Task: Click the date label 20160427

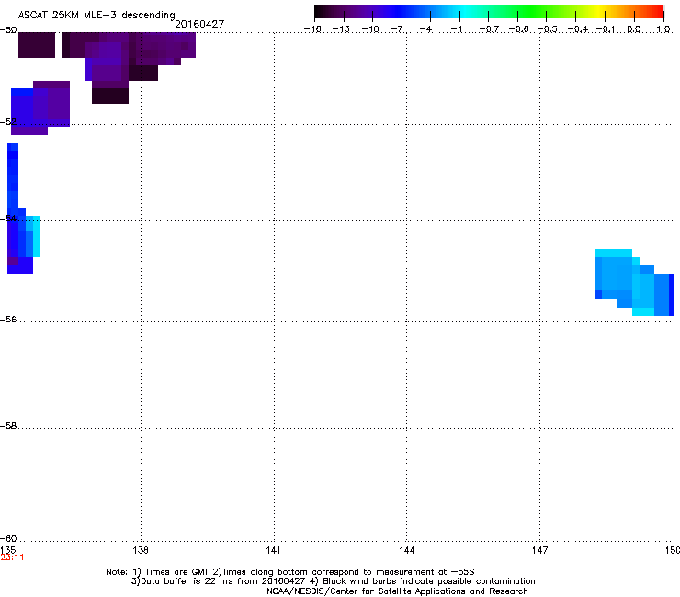Action: click(199, 24)
